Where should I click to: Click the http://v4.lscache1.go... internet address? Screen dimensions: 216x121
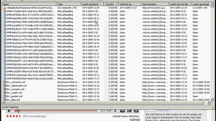coord(155,8)
